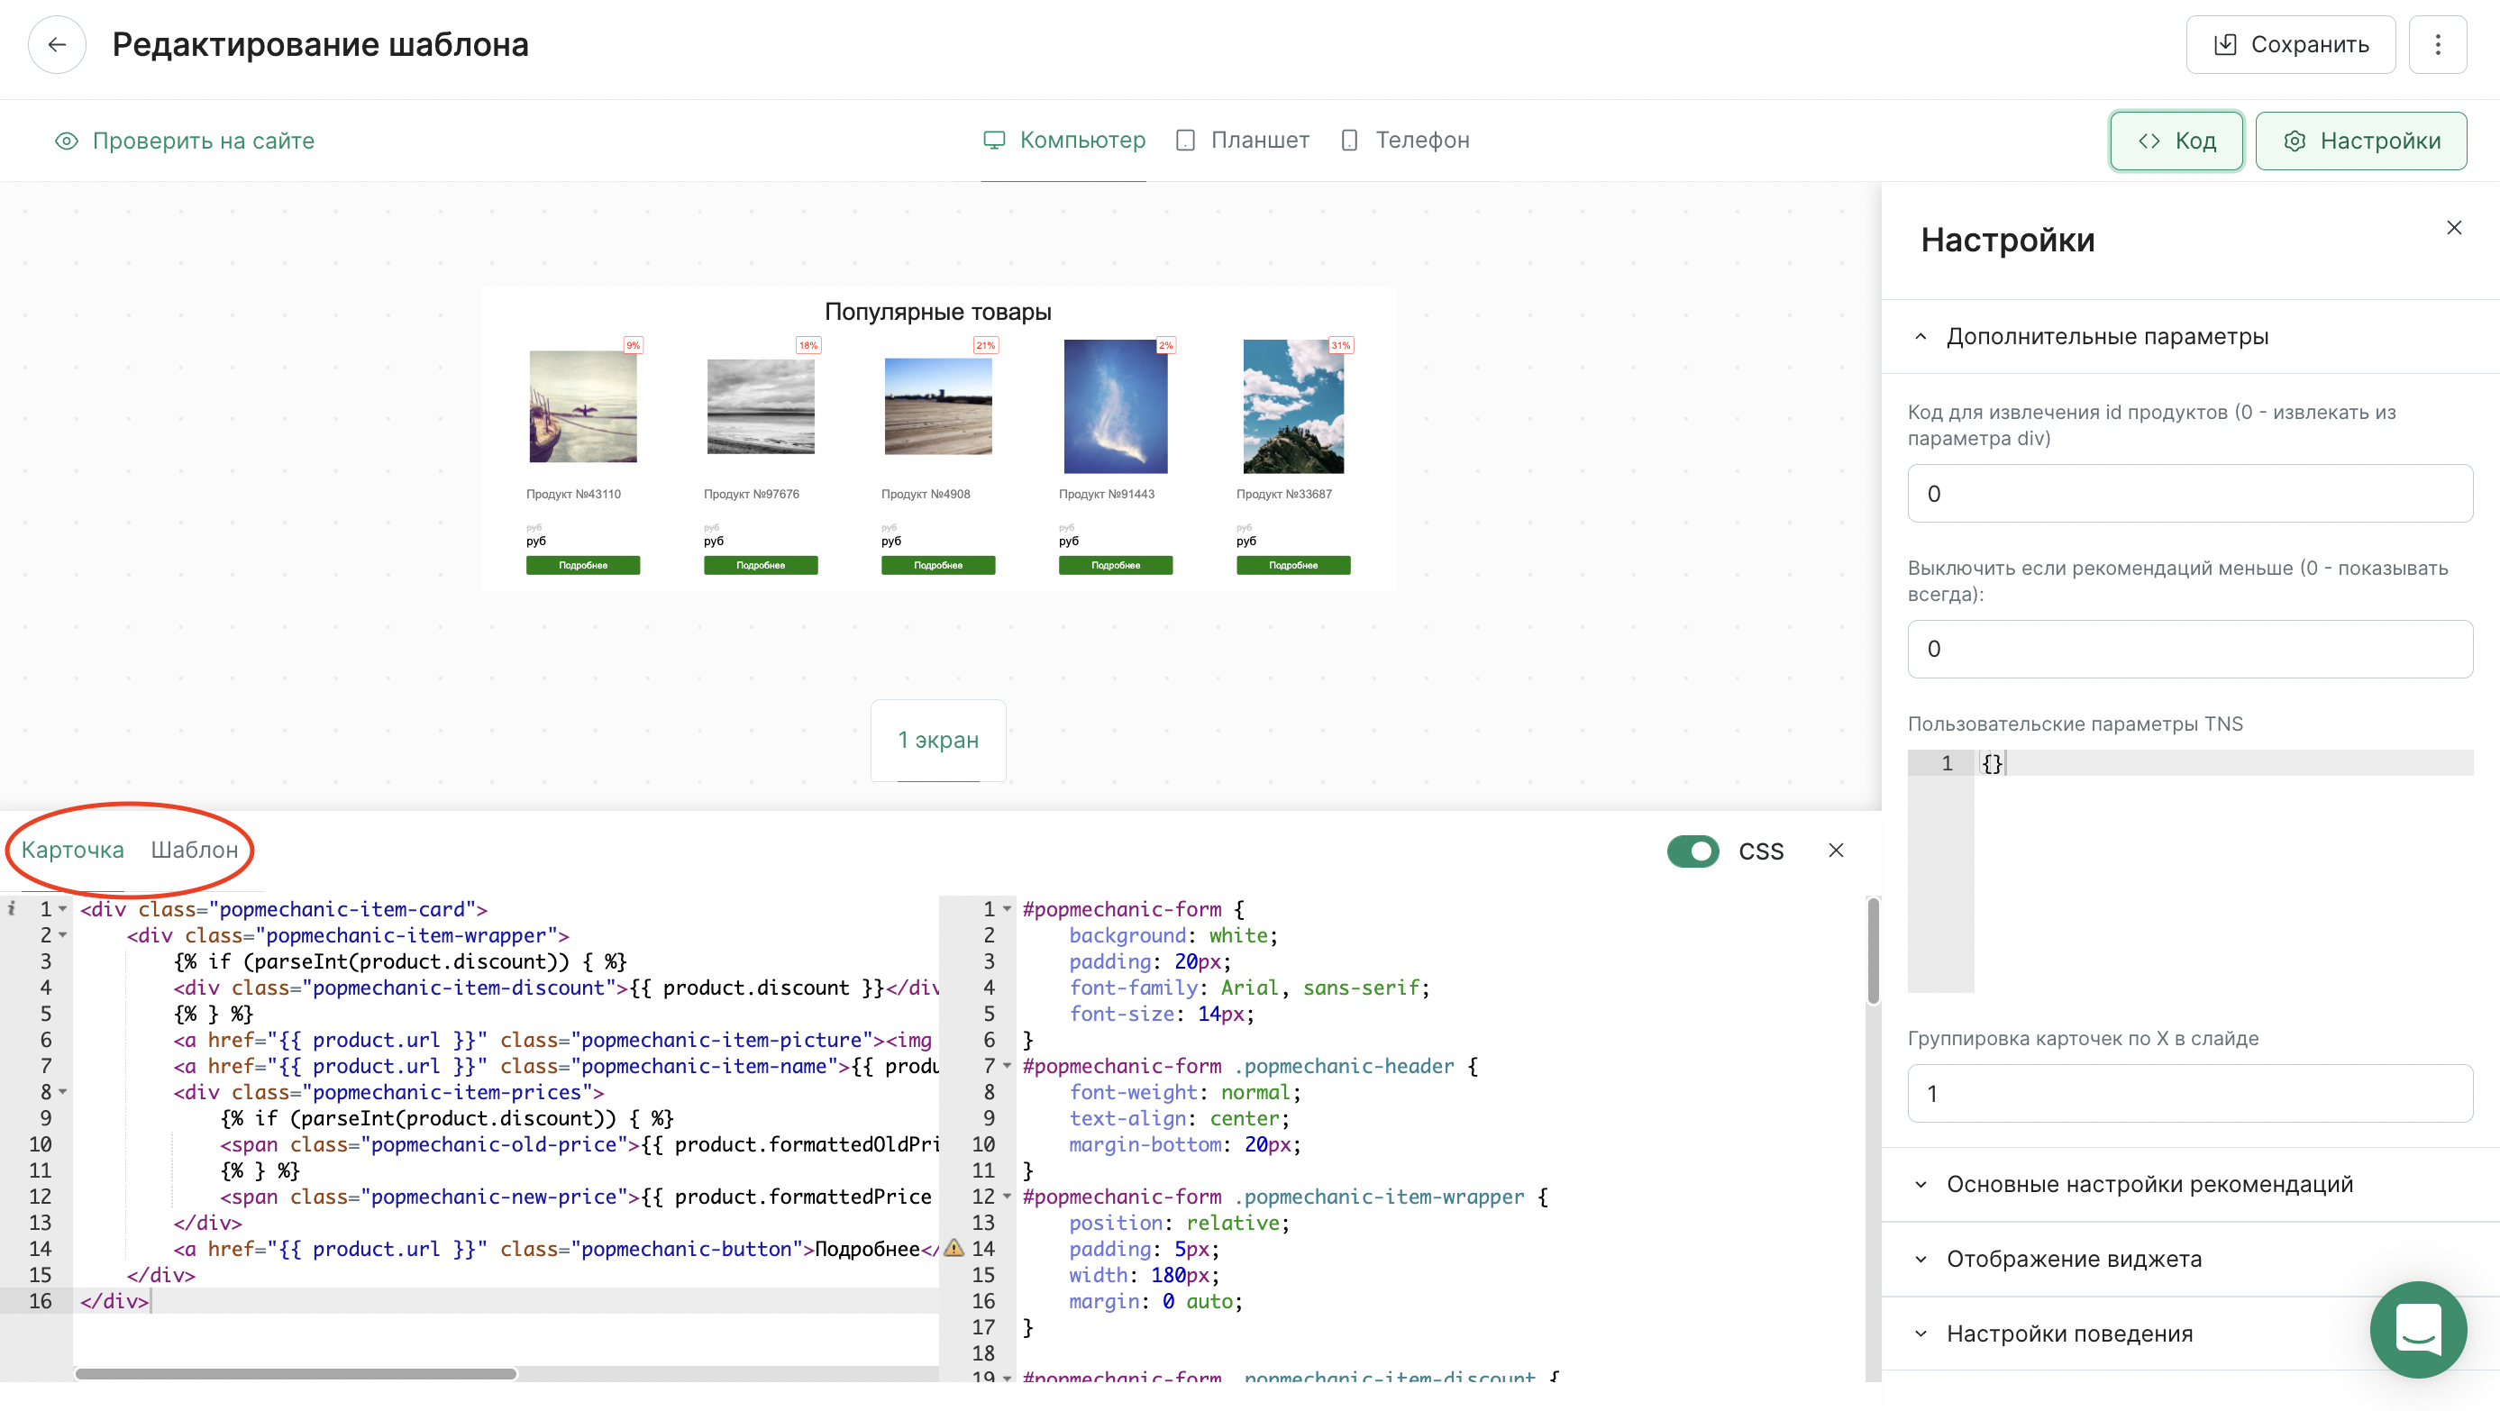Click the warning icon on HTML line 14

click(x=954, y=1248)
